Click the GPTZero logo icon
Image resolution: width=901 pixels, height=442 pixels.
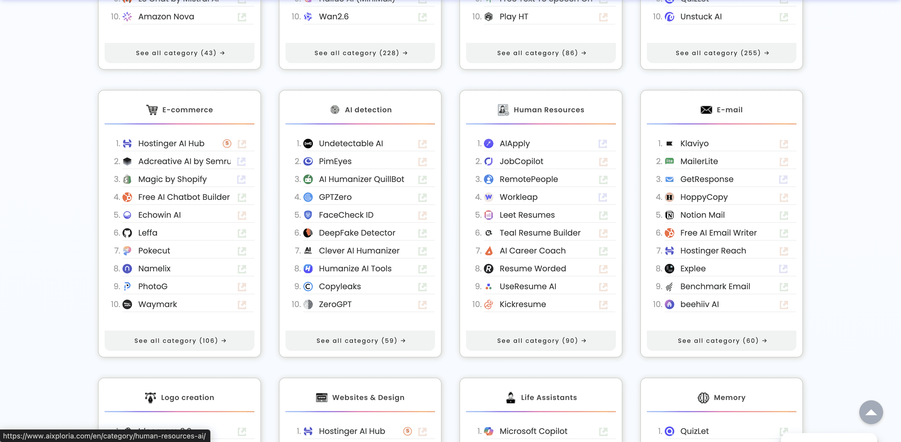pos(308,197)
